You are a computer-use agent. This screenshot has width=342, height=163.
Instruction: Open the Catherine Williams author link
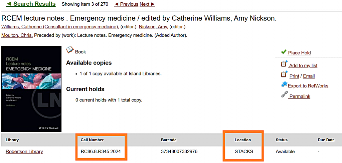point(60,27)
